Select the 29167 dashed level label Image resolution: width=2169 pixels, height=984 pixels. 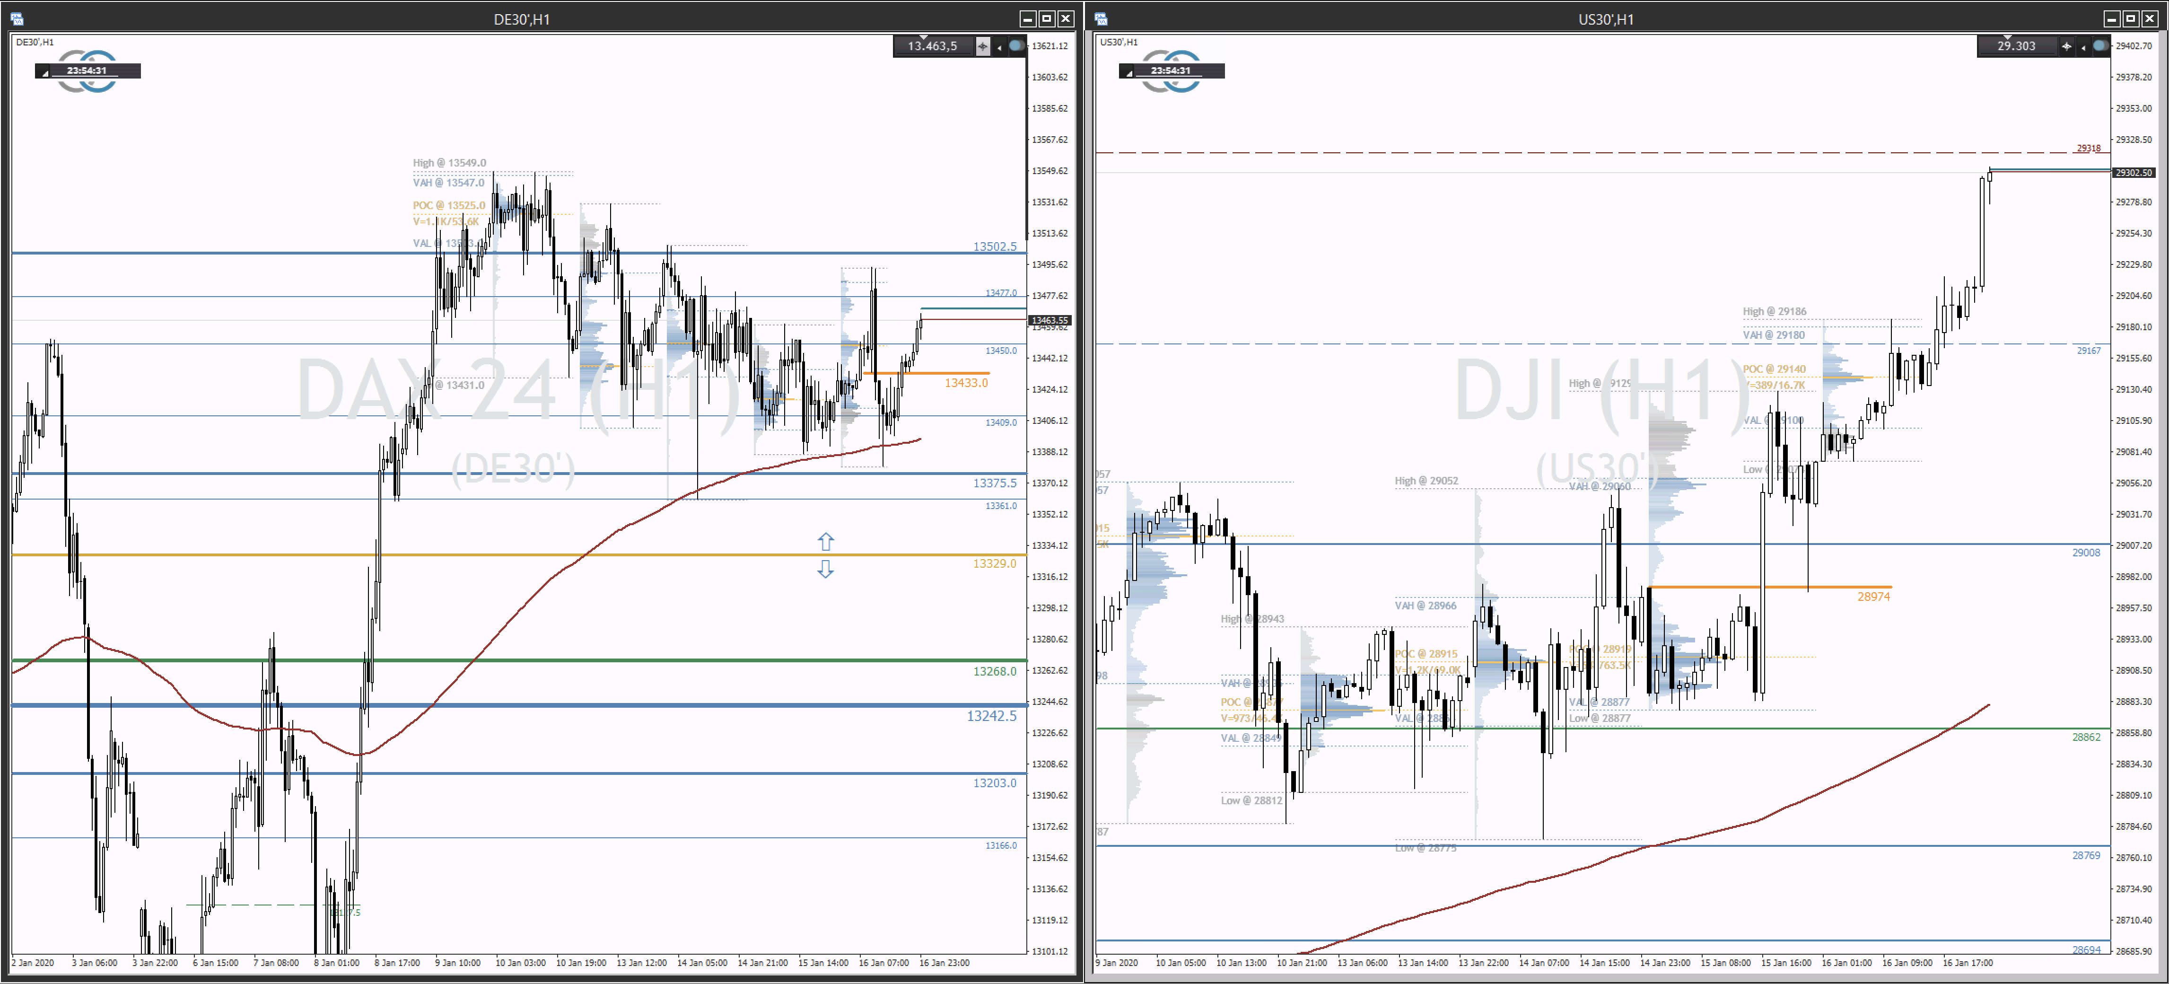point(2088,351)
